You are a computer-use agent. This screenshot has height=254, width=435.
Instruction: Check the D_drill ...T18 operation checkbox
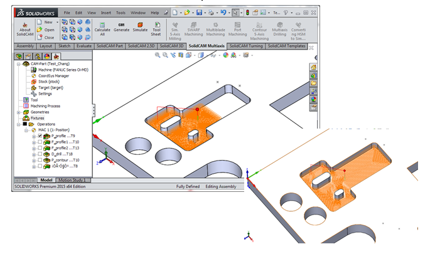click(x=40, y=154)
